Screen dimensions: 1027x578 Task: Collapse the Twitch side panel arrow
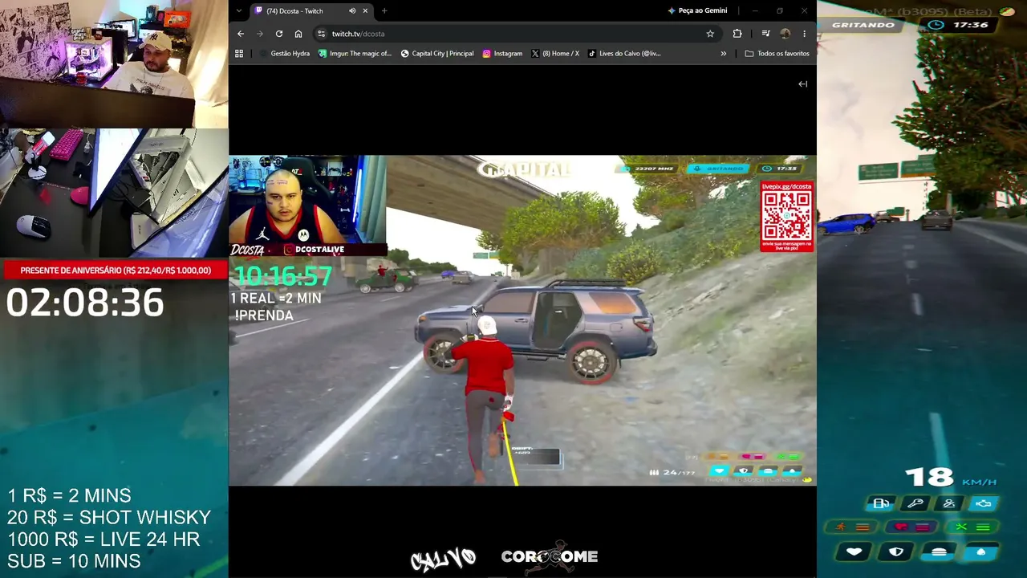pos(802,83)
